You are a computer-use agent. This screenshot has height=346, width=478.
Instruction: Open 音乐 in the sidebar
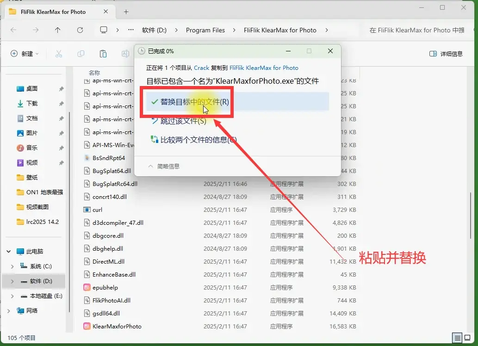click(32, 148)
